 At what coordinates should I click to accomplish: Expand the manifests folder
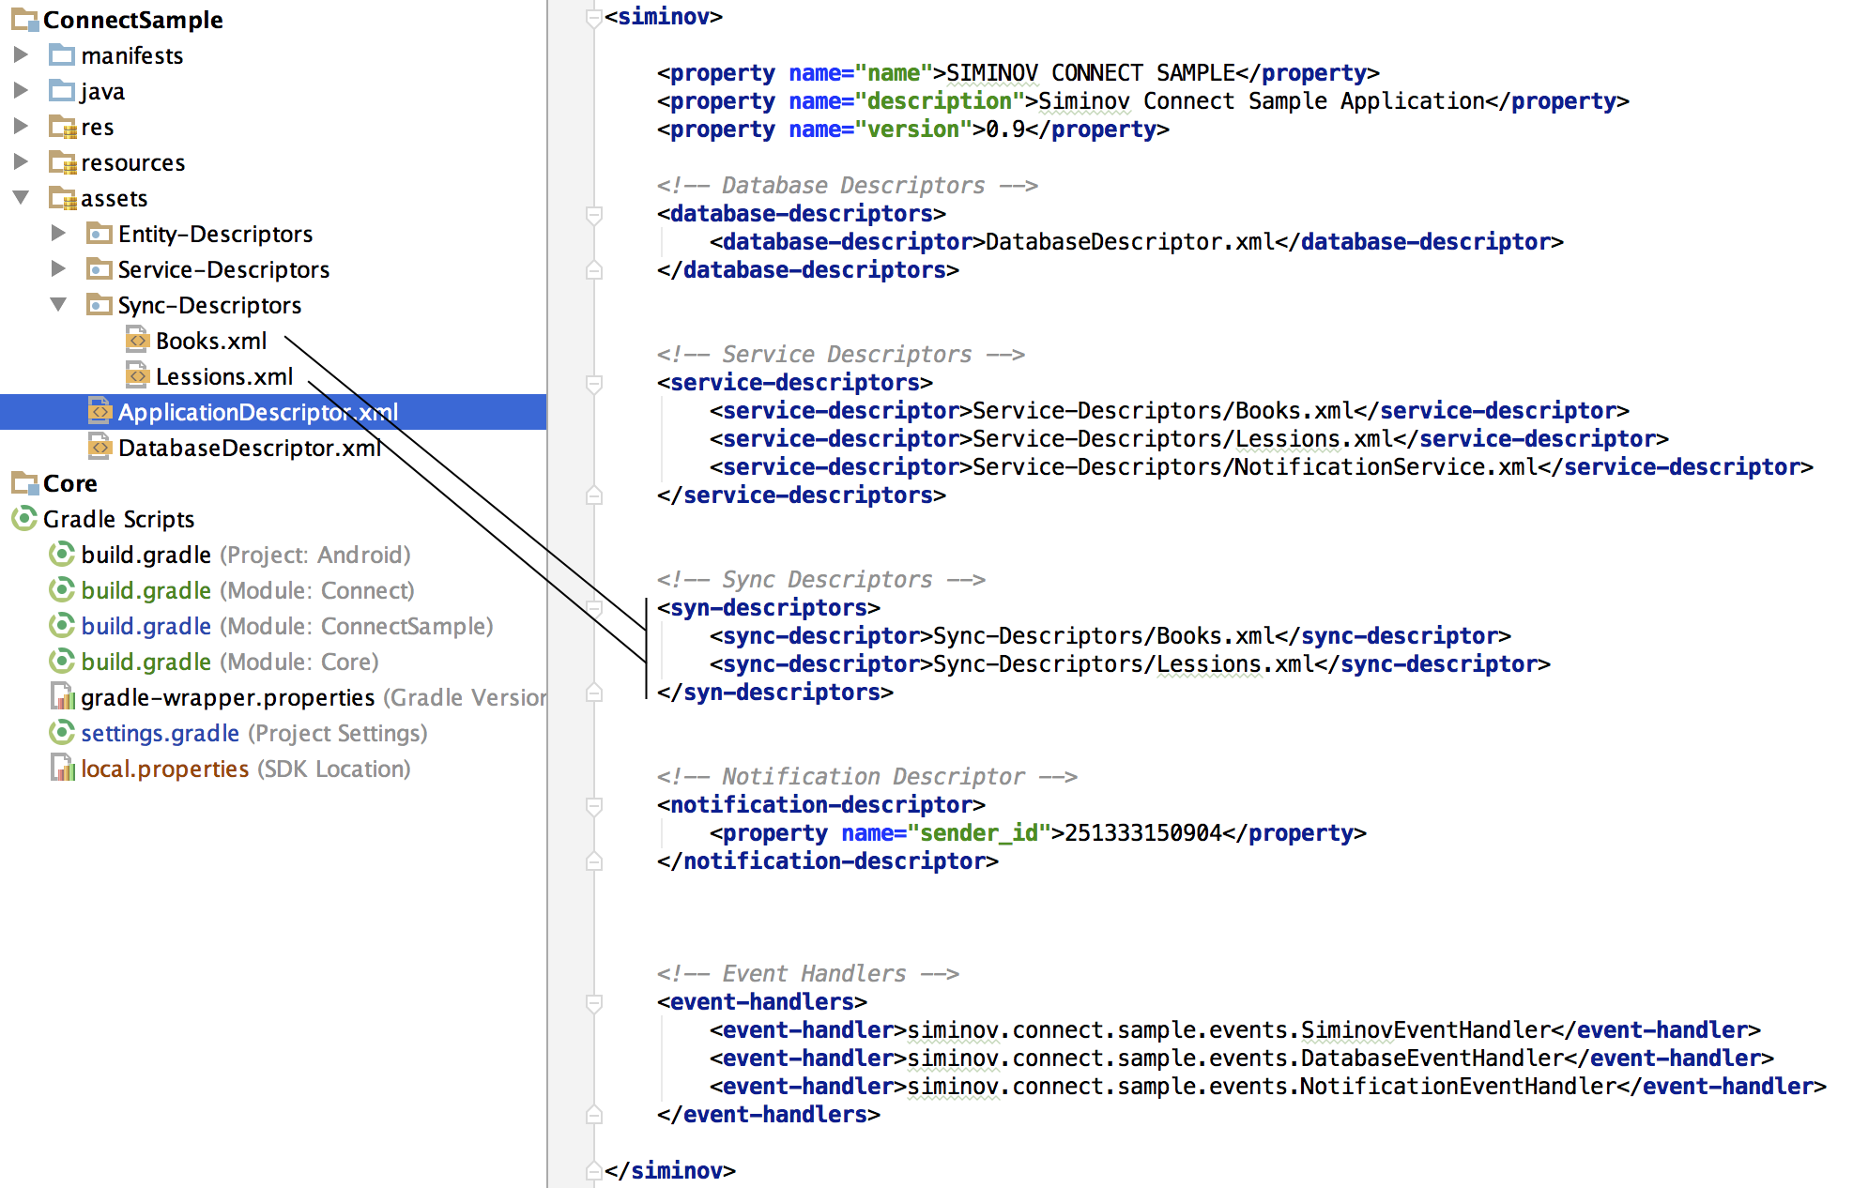pos(21,54)
